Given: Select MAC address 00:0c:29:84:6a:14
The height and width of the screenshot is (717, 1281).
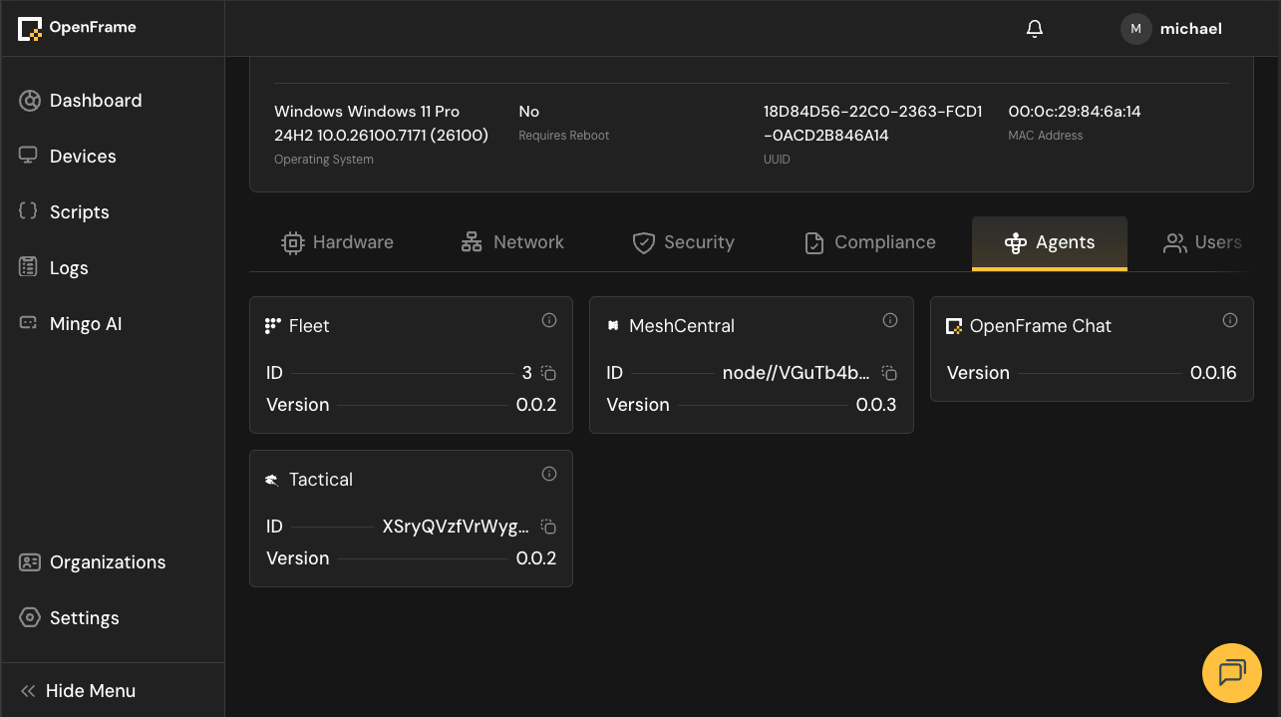Looking at the screenshot, I should [x=1075, y=112].
